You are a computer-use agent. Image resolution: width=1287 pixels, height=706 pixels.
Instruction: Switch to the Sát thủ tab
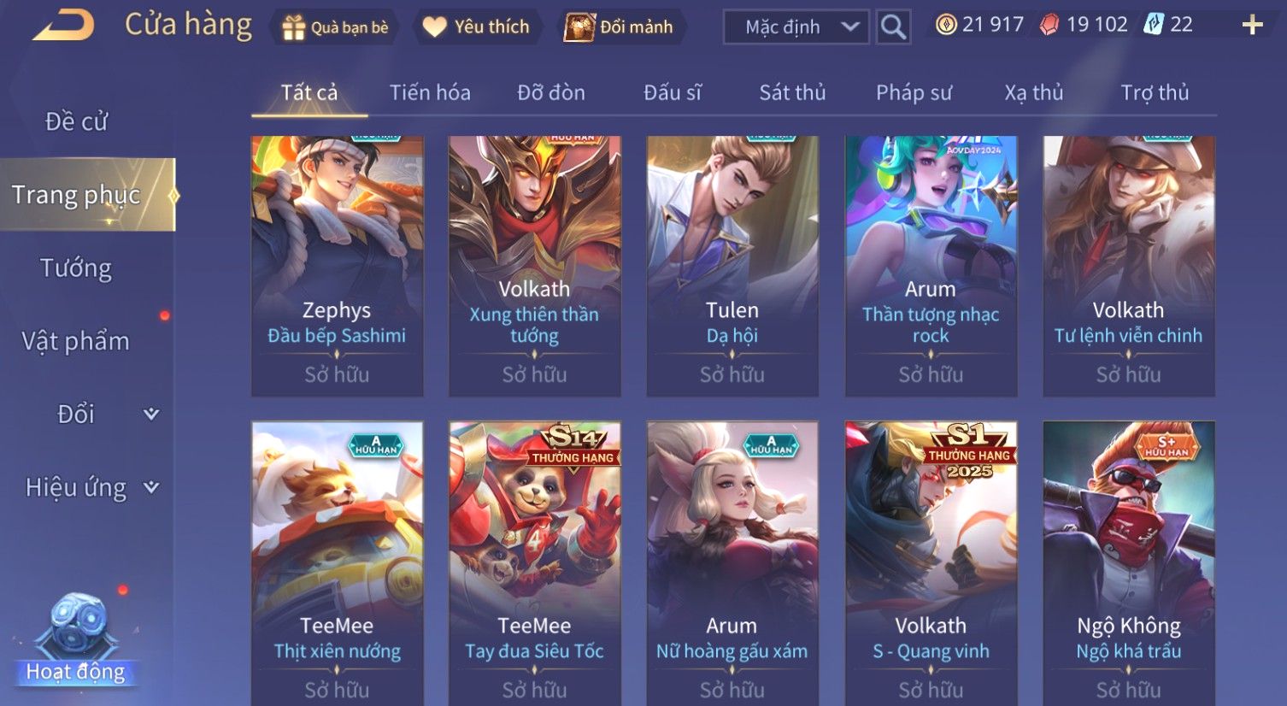point(792,92)
